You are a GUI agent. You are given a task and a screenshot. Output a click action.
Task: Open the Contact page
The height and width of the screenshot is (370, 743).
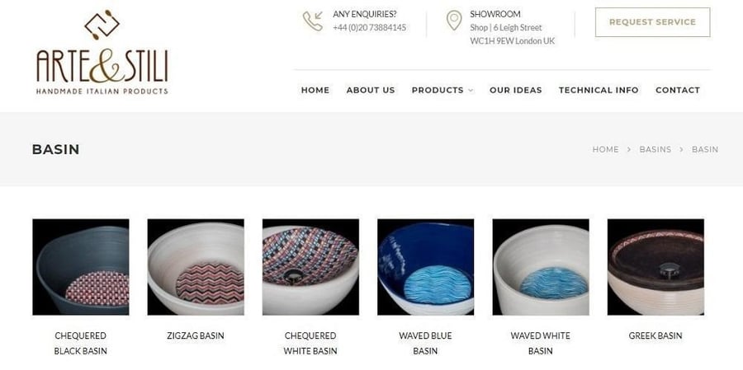point(678,90)
